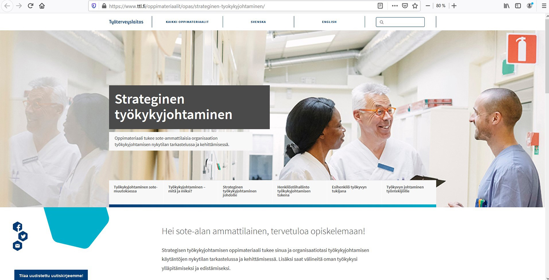
Task: Open Firefox hamburger menu
Action: point(544,6)
